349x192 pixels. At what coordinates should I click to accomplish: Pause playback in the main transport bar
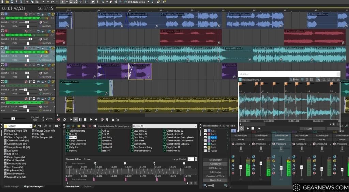tap(80, 119)
